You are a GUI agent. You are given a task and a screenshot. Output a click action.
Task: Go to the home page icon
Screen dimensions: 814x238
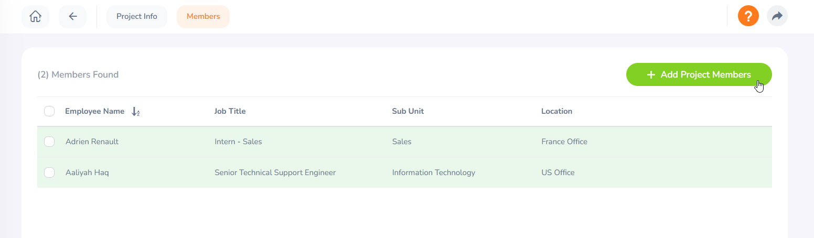coord(35,17)
